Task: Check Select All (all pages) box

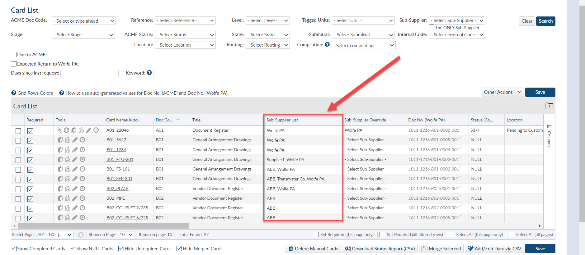Action: pyautogui.click(x=511, y=235)
